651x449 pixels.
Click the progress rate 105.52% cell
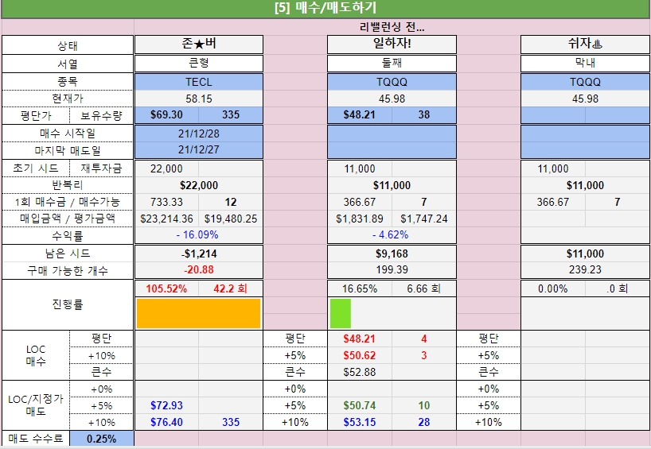point(167,288)
